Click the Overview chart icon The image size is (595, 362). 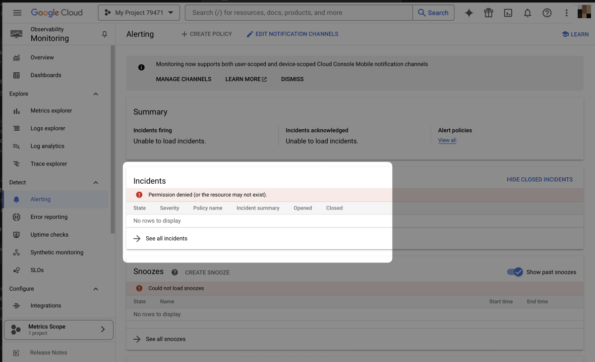16,57
